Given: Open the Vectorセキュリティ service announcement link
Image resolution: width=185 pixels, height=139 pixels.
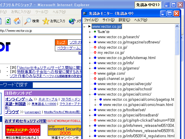Looking at the screenshot, I should (x=49, y=67).
